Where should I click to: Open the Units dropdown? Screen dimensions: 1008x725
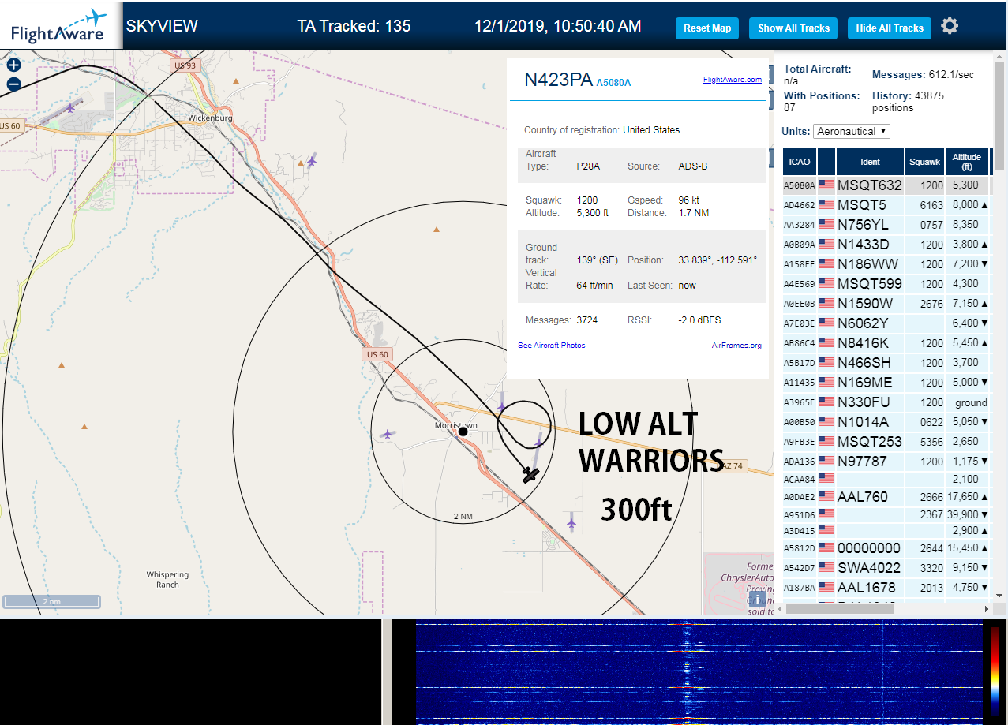[x=852, y=131]
